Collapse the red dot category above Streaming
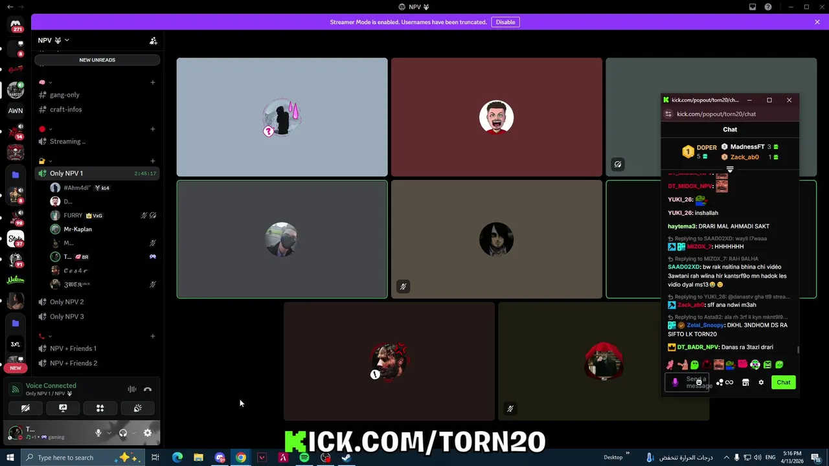Image resolution: width=829 pixels, height=466 pixels. tap(45, 129)
